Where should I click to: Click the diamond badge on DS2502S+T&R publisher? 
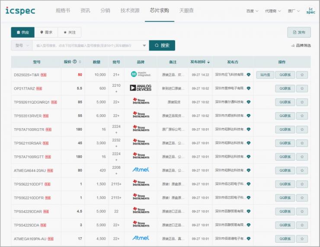click(x=249, y=75)
